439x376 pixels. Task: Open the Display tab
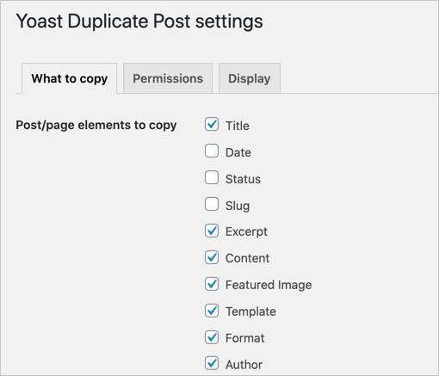[250, 78]
